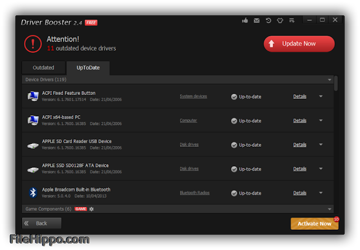Collapse the Device Drivers (119) section
Screen dimensions: 360x250
330,80
